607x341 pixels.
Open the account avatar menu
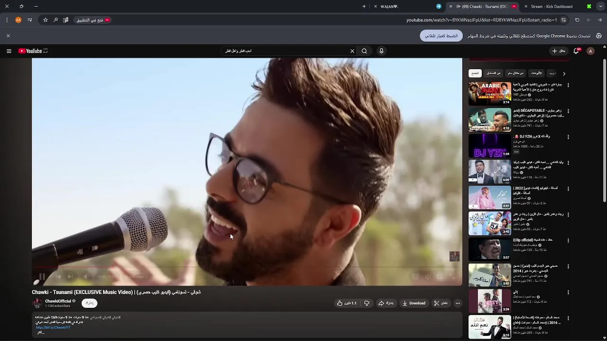(590, 51)
